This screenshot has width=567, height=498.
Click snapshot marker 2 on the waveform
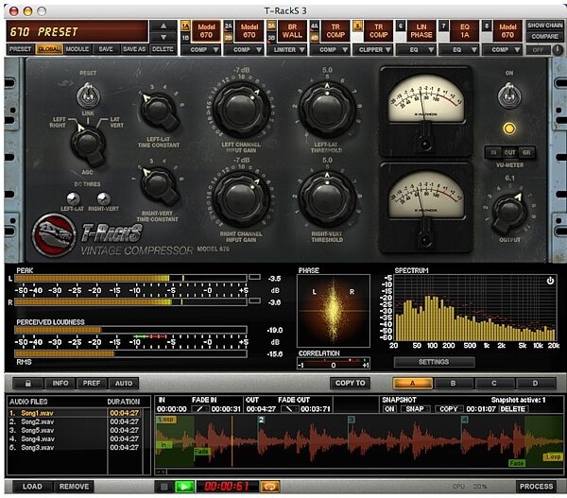pyautogui.click(x=262, y=420)
